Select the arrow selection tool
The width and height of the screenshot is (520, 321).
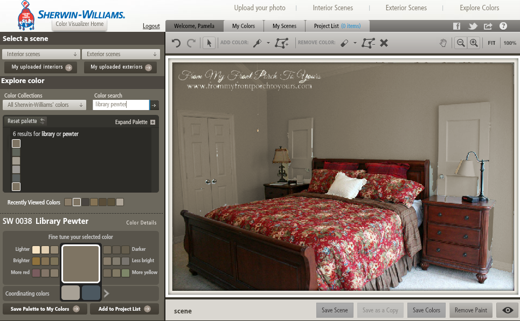pos(209,43)
